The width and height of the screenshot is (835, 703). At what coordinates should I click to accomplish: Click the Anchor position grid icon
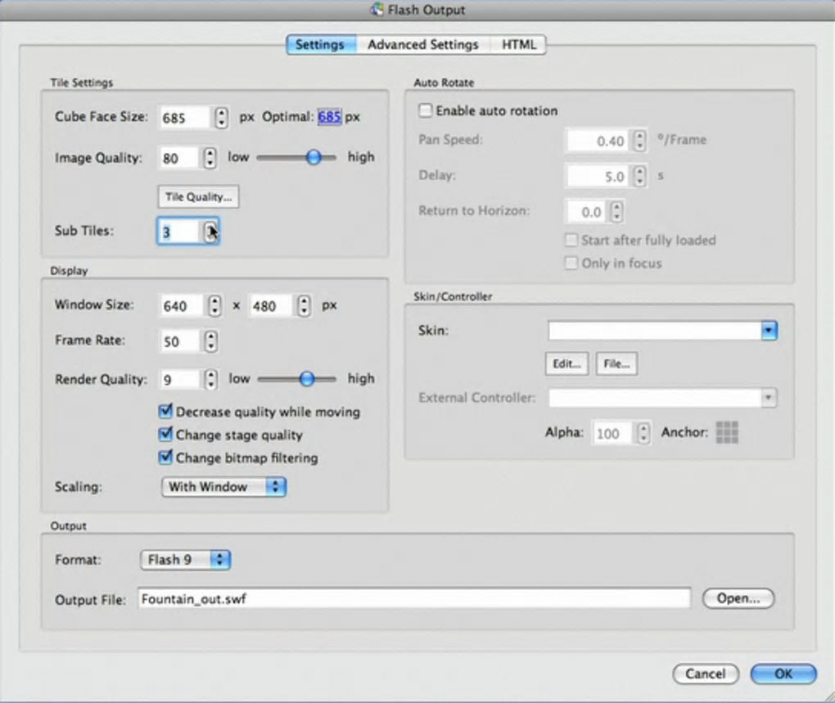click(x=727, y=433)
